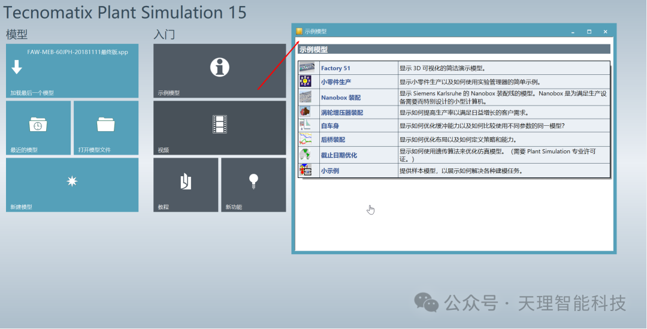The width and height of the screenshot is (647, 329).
Task: Click the download arrow icon on last model tile
Action: [x=17, y=67]
